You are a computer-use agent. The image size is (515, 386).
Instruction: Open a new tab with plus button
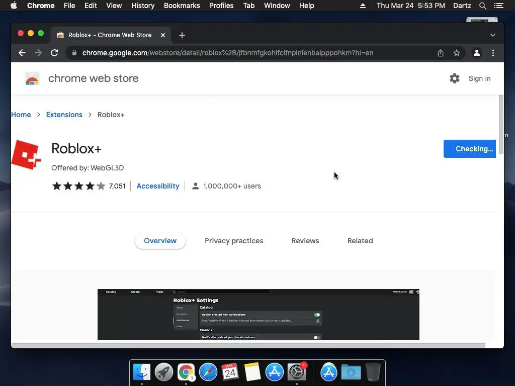182,35
